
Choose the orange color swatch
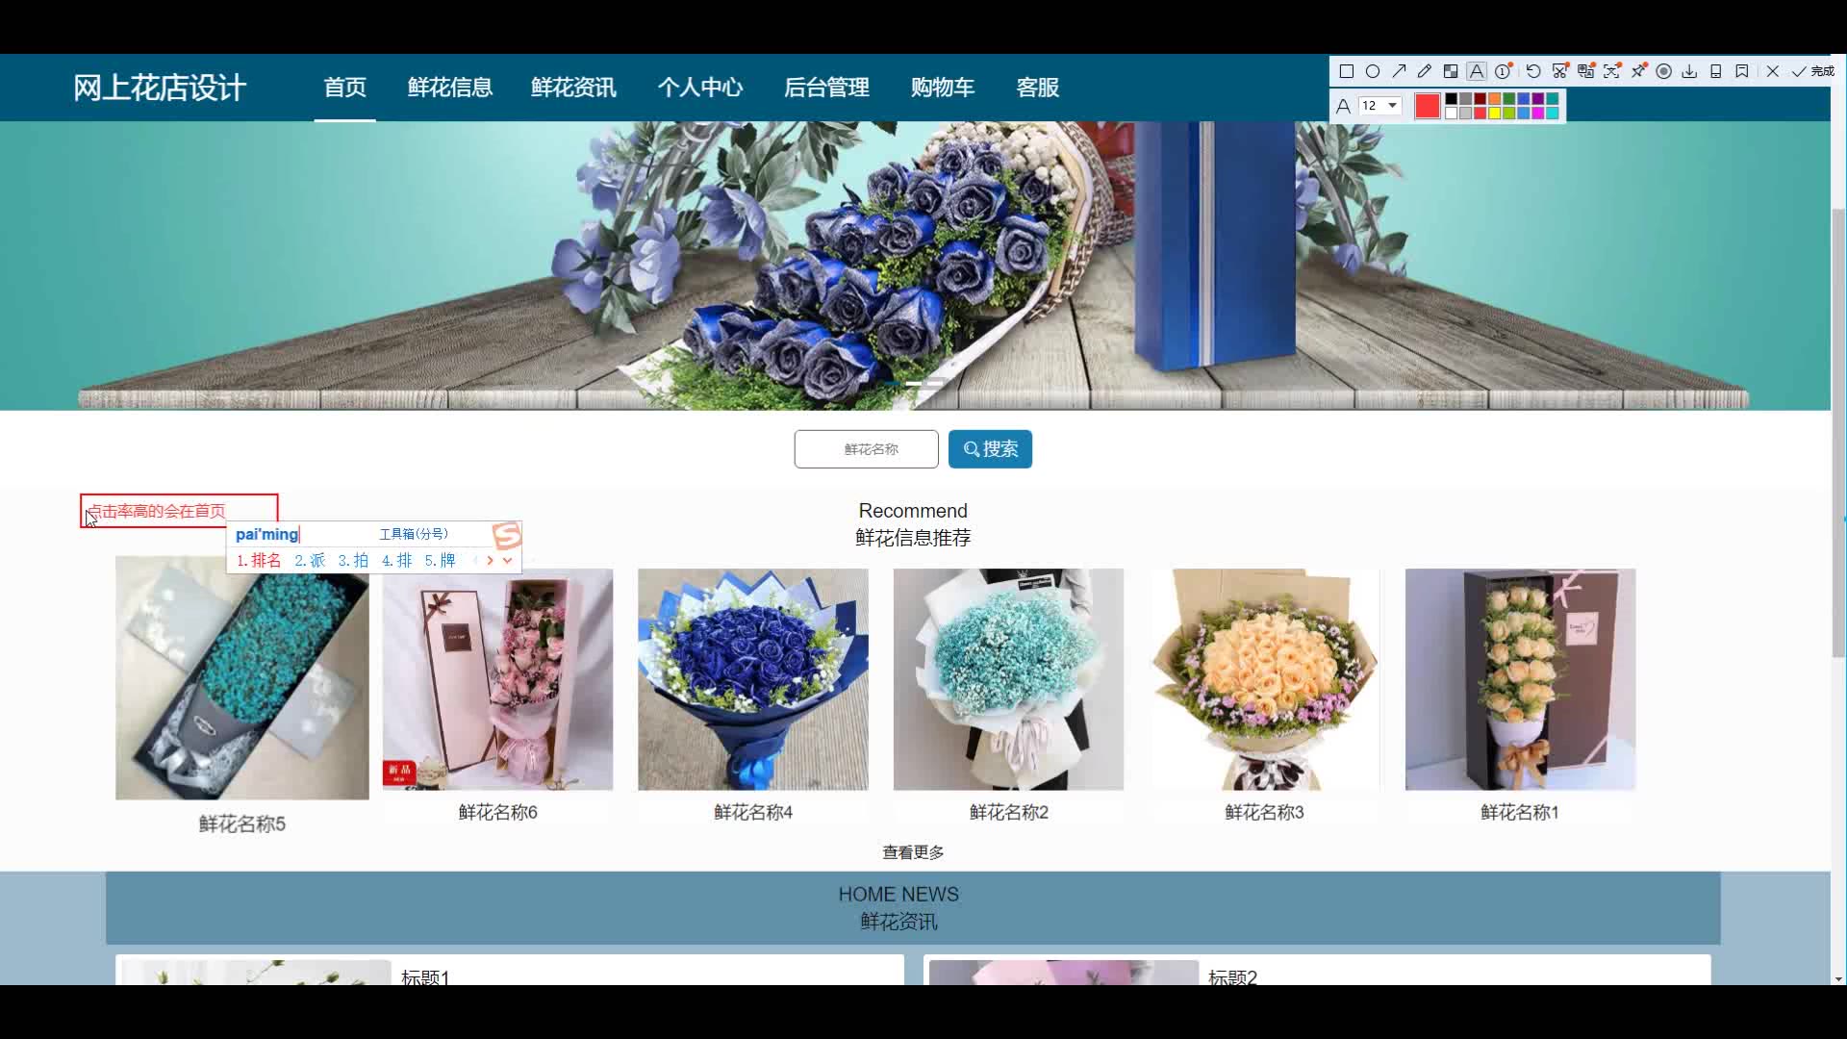pyautogui.click(x=1494, y=98)
